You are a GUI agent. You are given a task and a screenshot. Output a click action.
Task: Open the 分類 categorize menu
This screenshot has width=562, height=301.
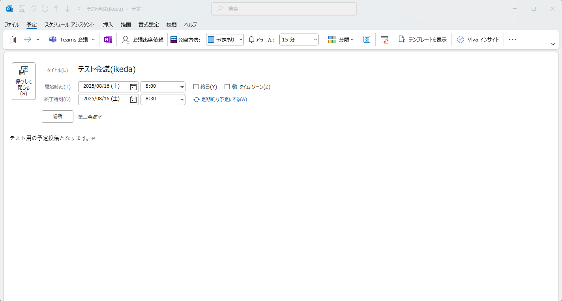pos(341,40)
